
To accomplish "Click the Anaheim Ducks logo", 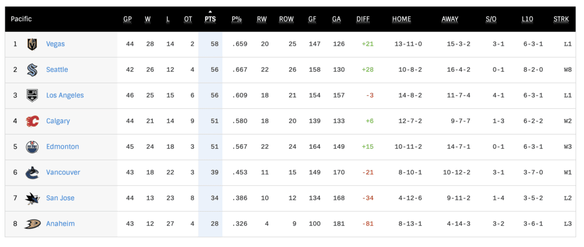I will [x=32, y=224].
